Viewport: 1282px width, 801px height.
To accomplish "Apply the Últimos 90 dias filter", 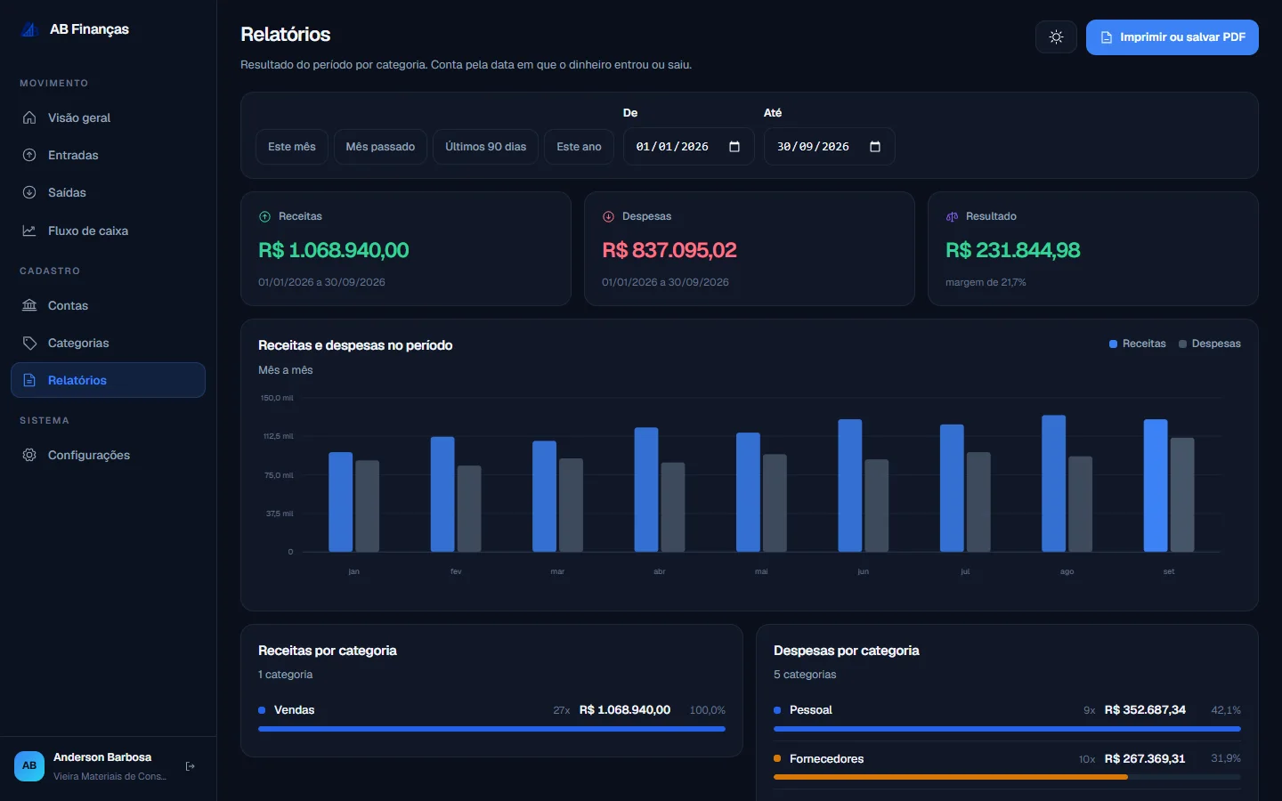I will 485,147.
